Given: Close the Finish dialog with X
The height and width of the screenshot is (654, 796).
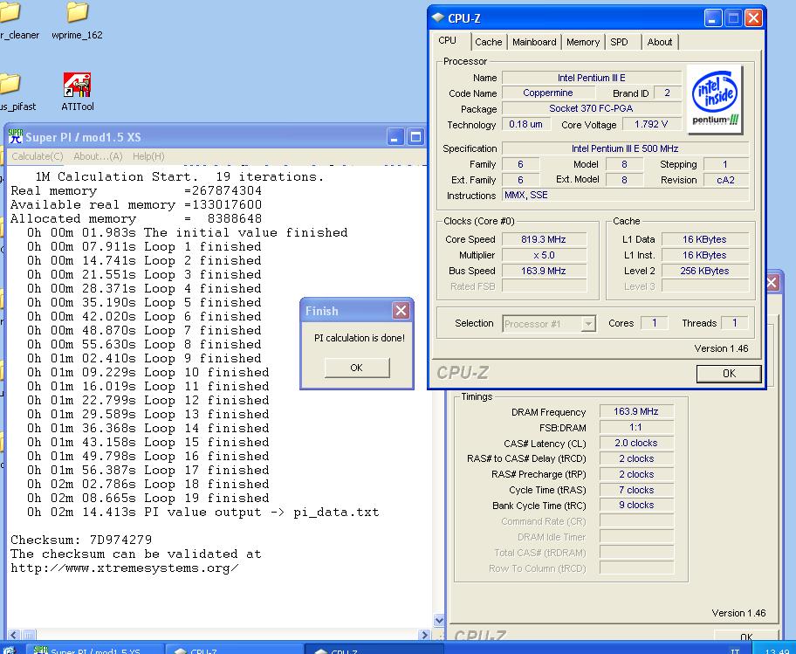Looking at the screenshot, I should point(401,311).
